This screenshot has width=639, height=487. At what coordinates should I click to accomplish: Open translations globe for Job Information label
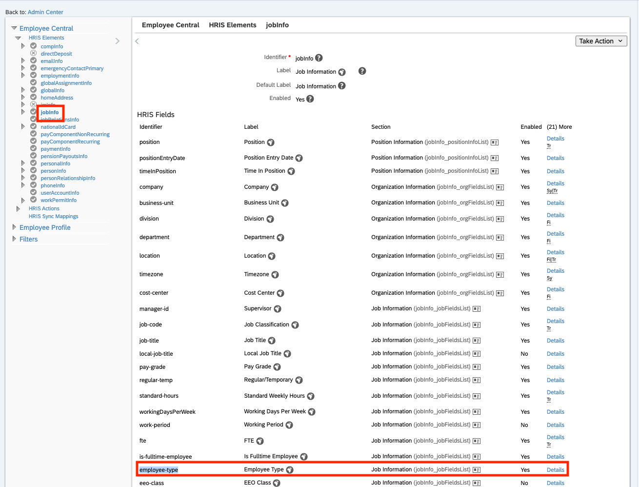click(x=342, y=72)
